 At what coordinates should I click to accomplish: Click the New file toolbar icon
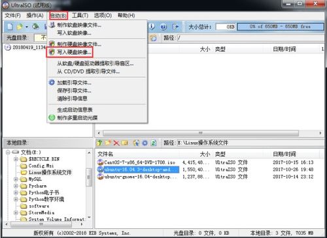click(10, 27)
